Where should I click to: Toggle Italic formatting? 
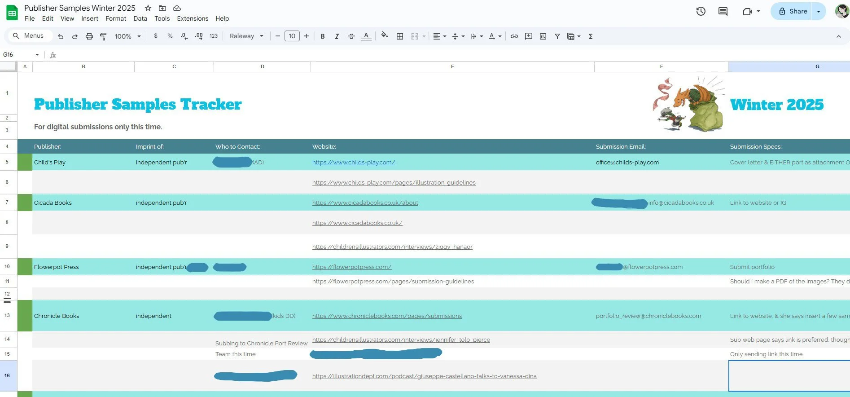[x=337, y=36]
